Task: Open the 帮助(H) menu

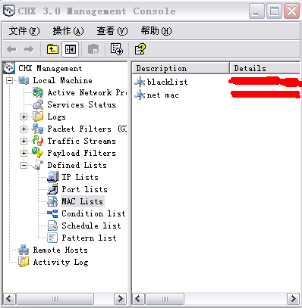Action: (x=156, y=31)
